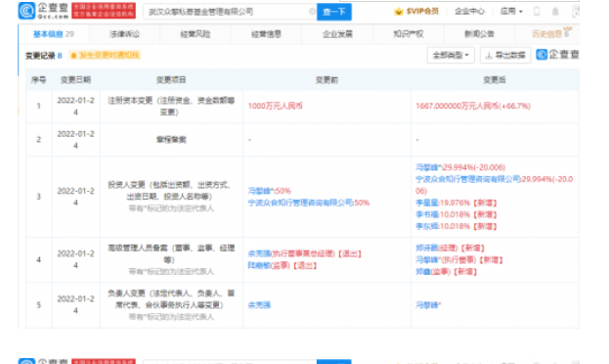The width and height of the screenshot is (609, 364).
Task: Open the 执行董事兼总经理 退出 person link
Action: [x=259, y=254]
